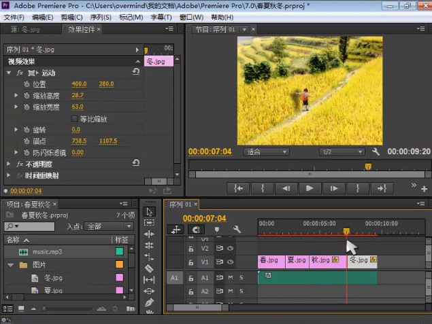Click the Ripple Edit tool
The height and width of the screenshot is (324, 432).
[x=150, y=234]
